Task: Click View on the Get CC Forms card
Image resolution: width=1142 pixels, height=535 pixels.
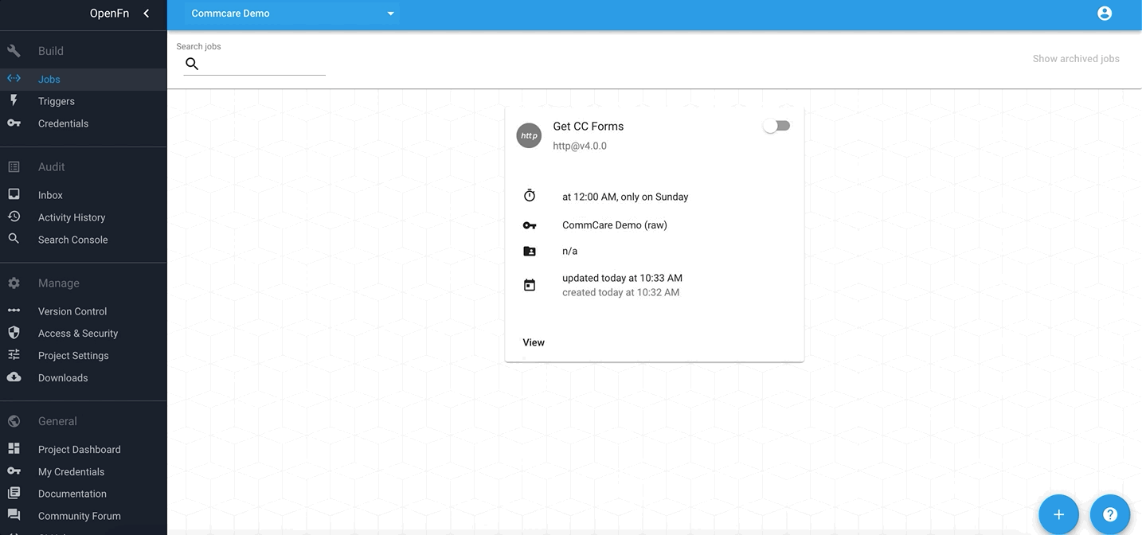Action: coord(534,342)
